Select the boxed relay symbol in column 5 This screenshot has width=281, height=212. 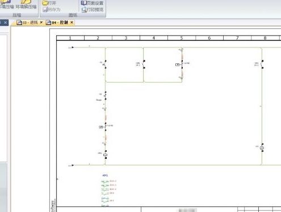178,64
